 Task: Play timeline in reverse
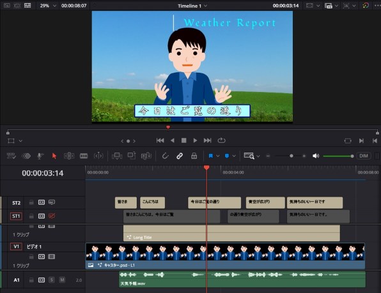[x=172, y=140]
